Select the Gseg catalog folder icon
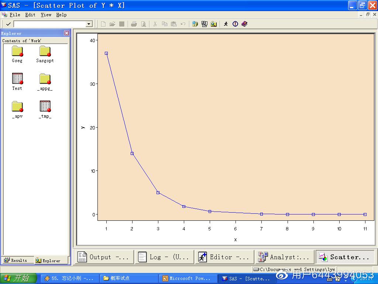Screen dimensions: 378x284 [17, 51]
